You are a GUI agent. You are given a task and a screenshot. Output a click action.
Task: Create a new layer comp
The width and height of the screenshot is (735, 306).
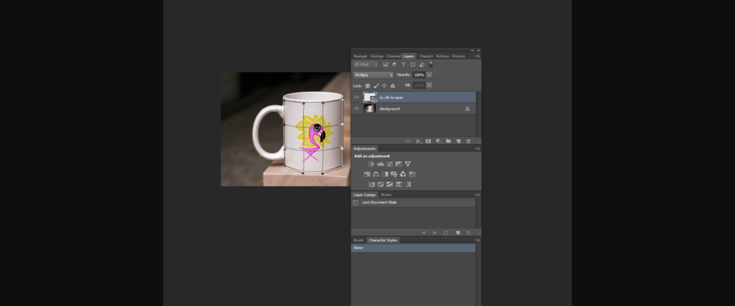[x=457, y=232]
